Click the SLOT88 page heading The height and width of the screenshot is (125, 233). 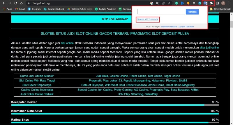pyautogui.click(x=115, y=34)
